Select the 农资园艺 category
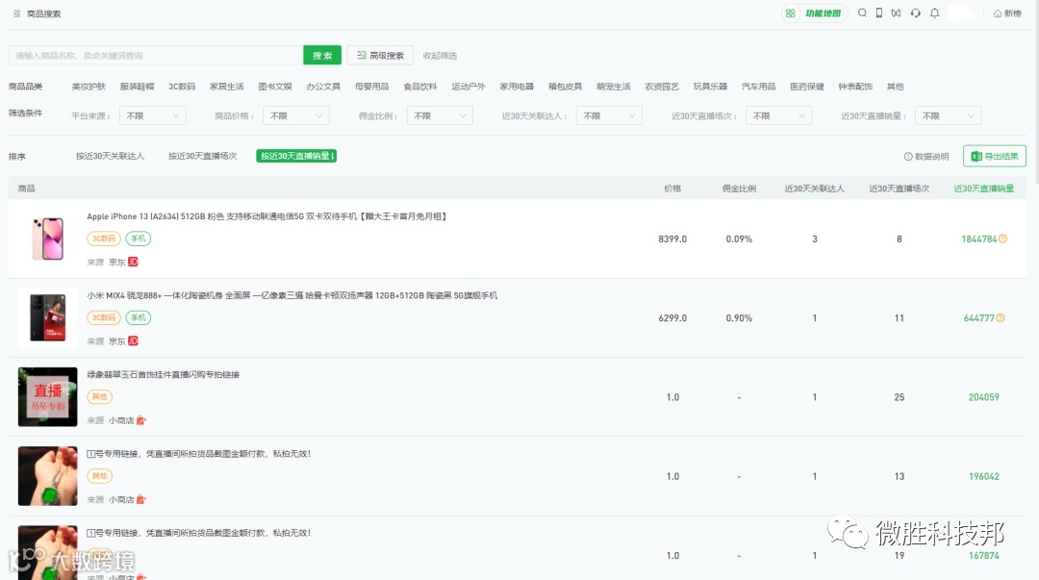The width and height of the screenshot is (1039, 580). click(662, 87)
